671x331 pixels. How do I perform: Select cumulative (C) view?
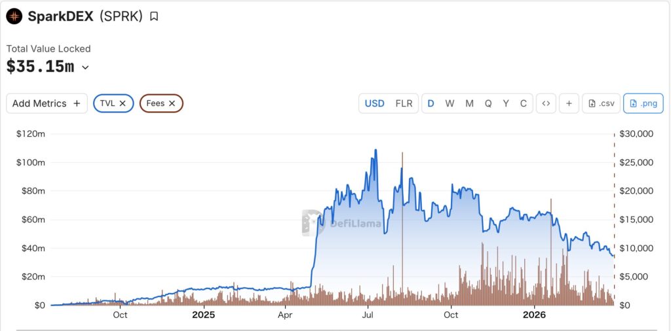(523, 103)
